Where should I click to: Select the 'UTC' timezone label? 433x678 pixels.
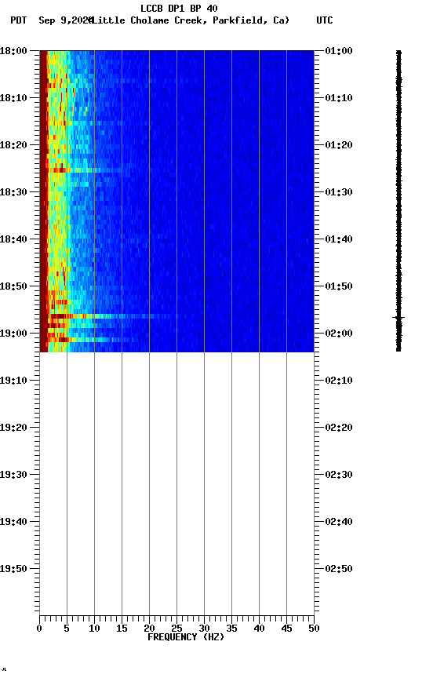tap(325, 20)
